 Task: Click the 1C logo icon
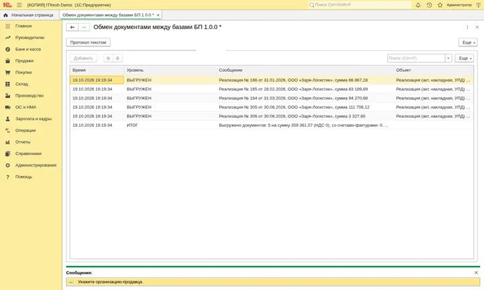pos(7,5)
